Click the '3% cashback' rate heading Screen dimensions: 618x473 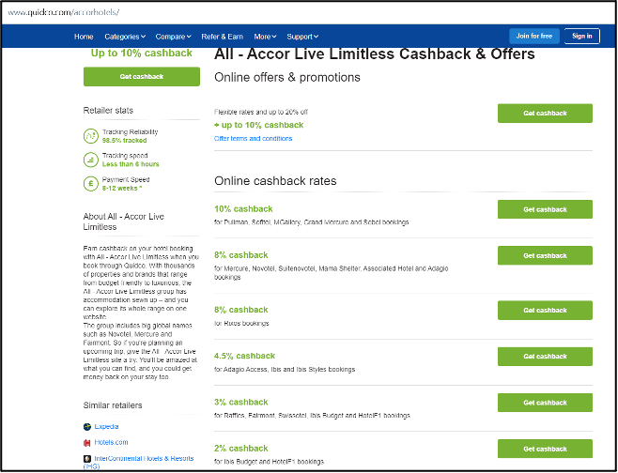(240, 402)
